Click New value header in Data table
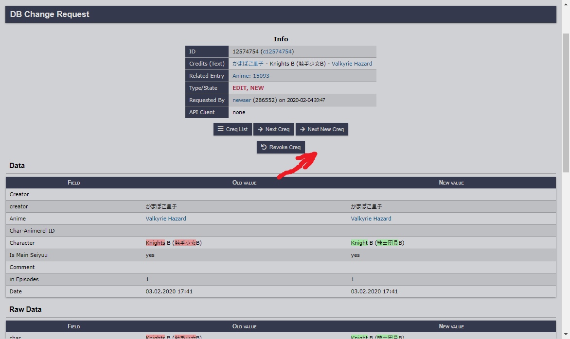The image size is (570, 339). 451,183
